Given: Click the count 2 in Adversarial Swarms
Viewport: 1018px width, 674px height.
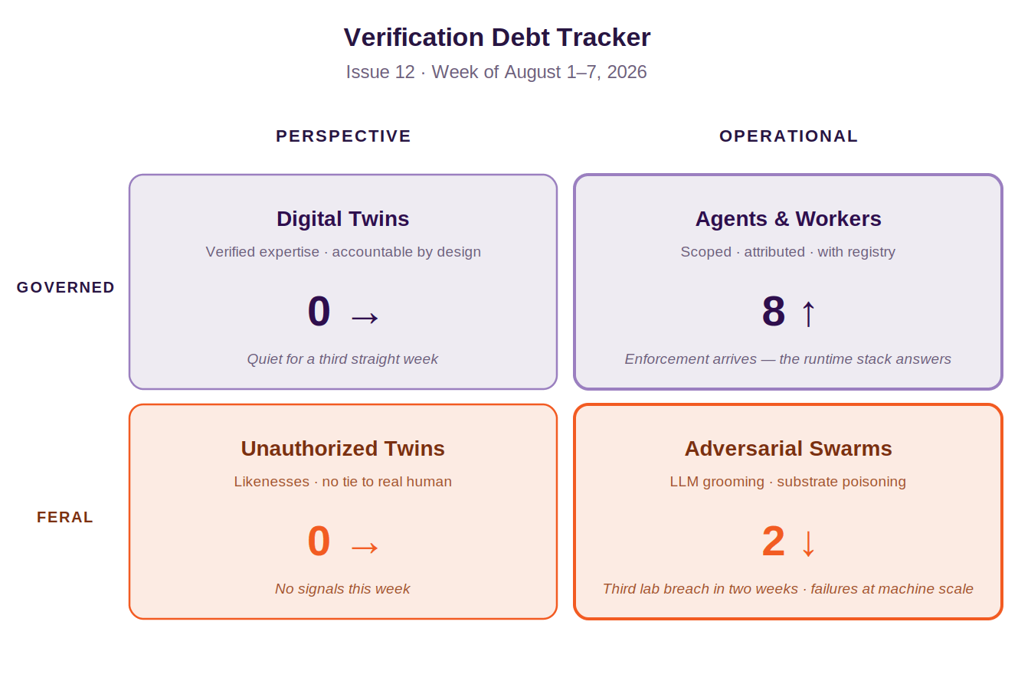Looking at the screenshot, I should click(774, 541).
